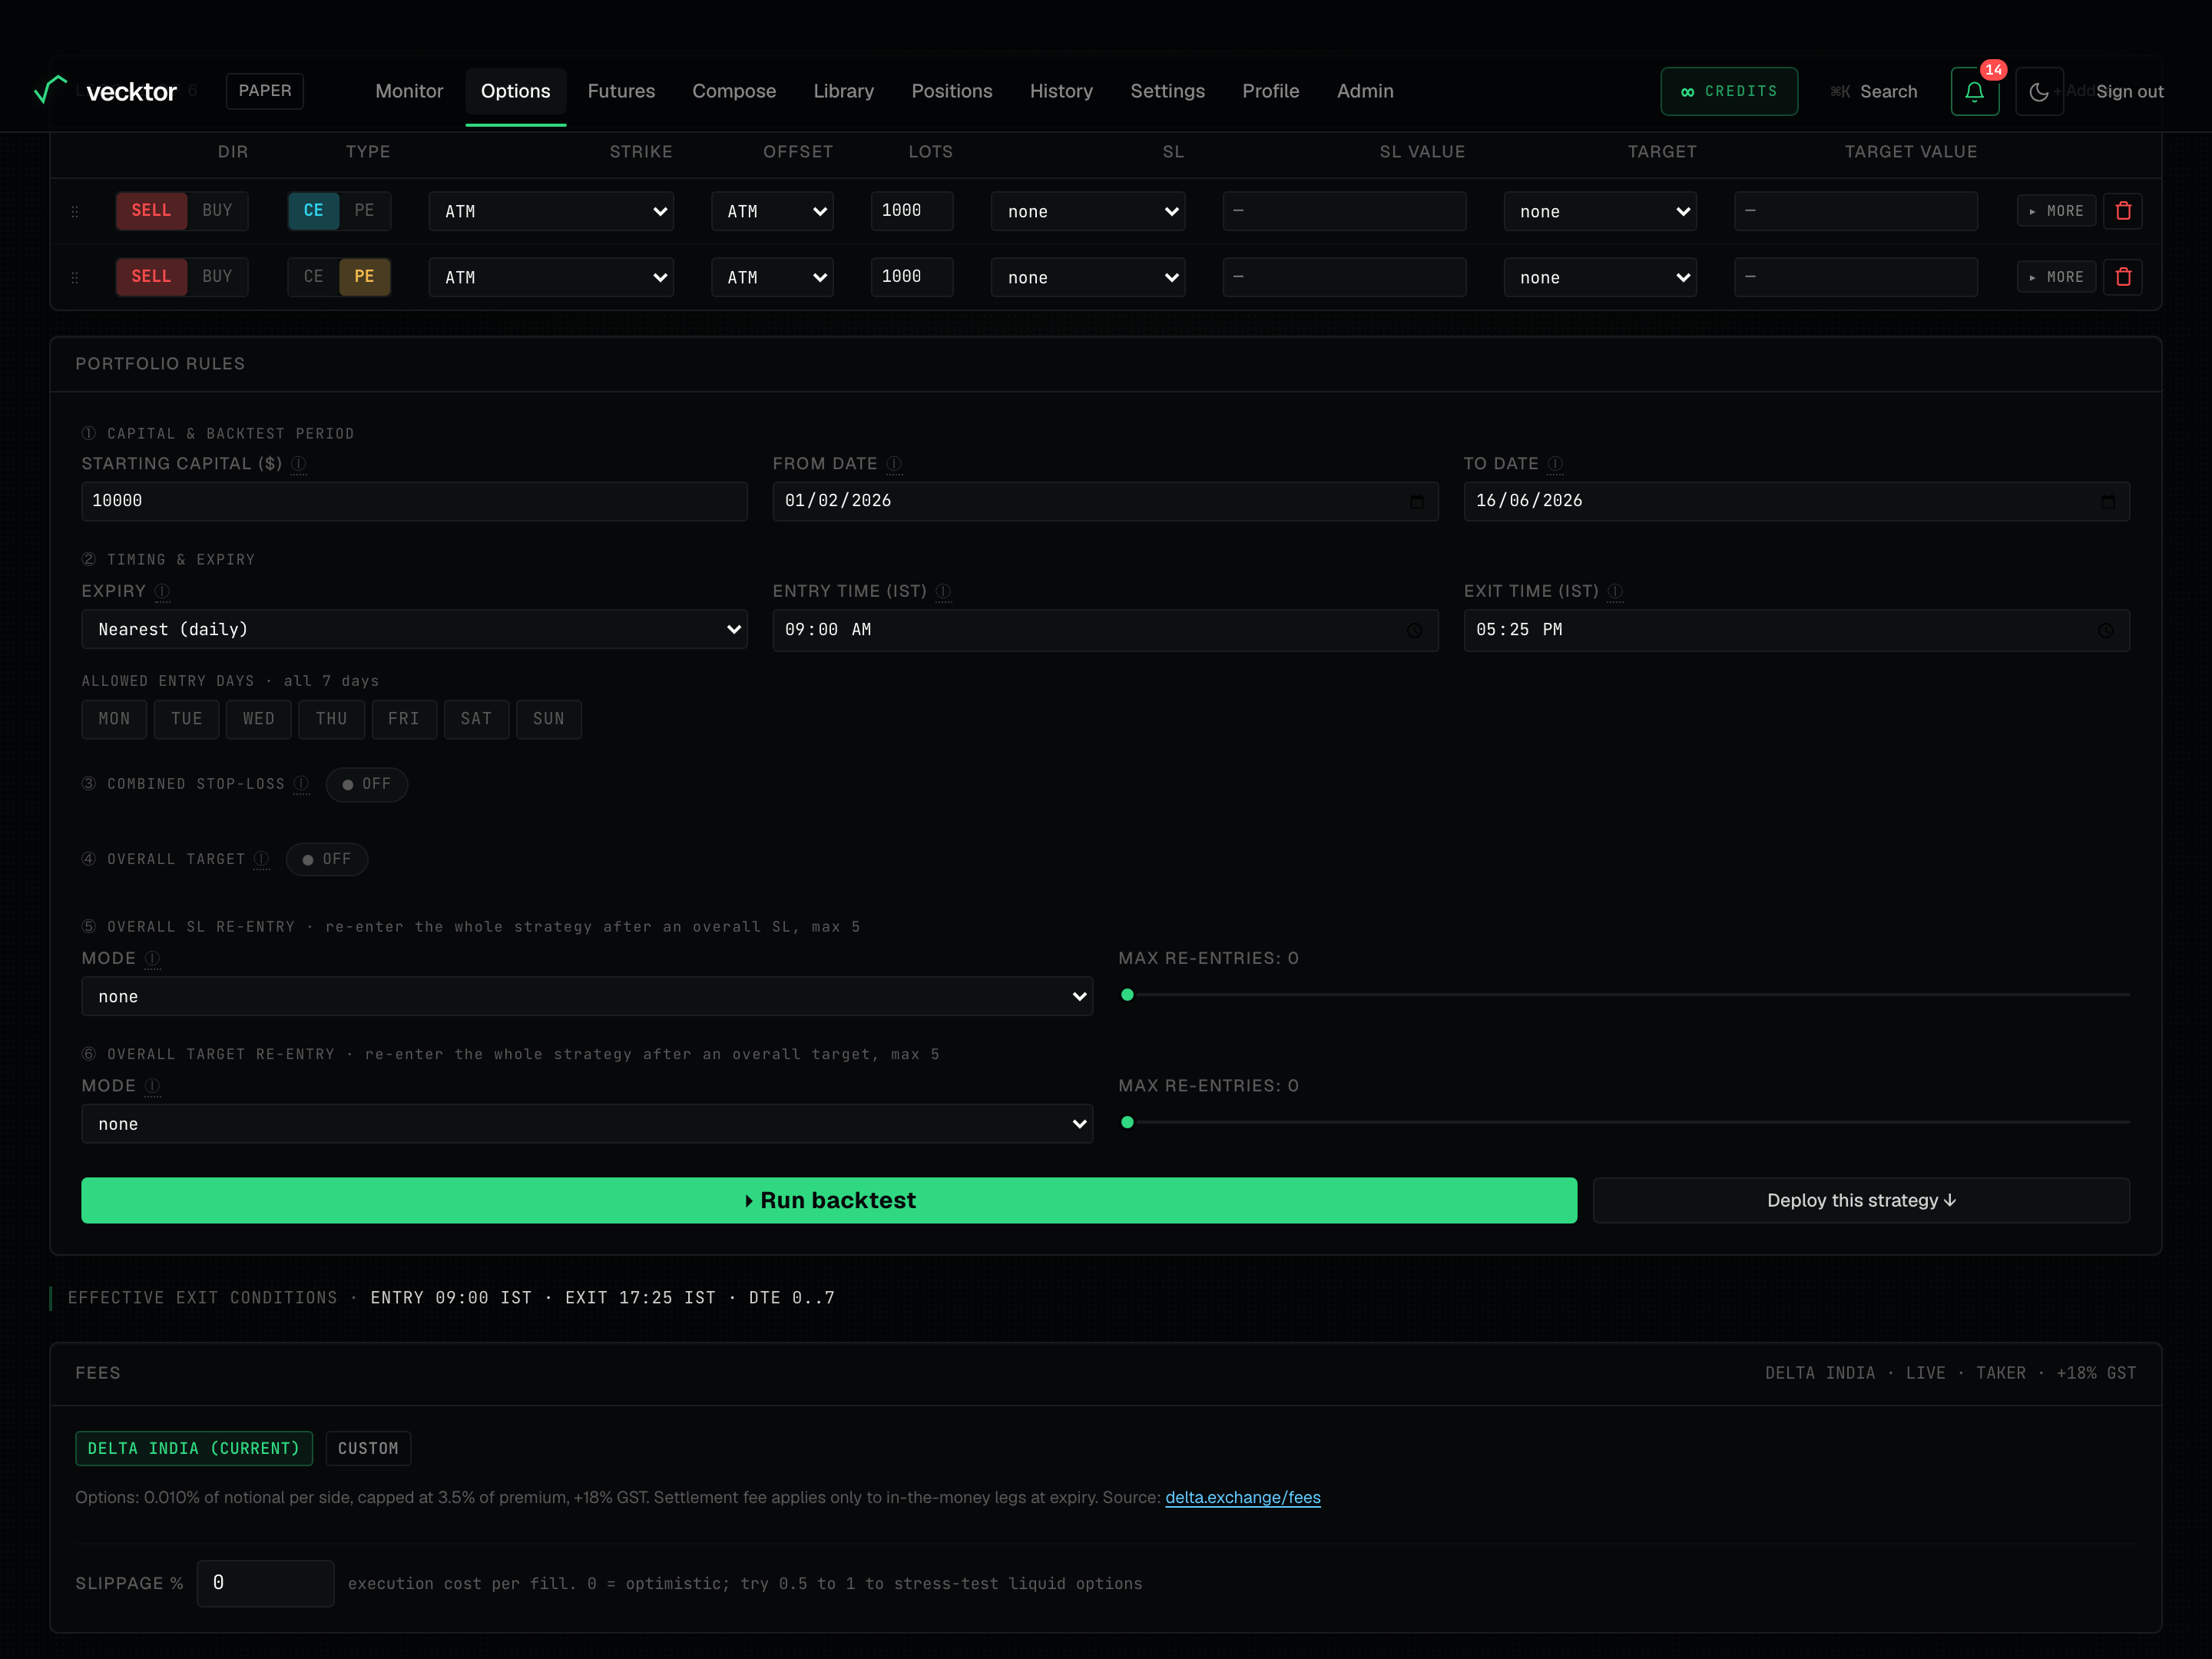Image resolution: width=2212 pixels, height=1659 pixels.
Task: Select CUSTOM fees option
Action: coord(368,1448)
